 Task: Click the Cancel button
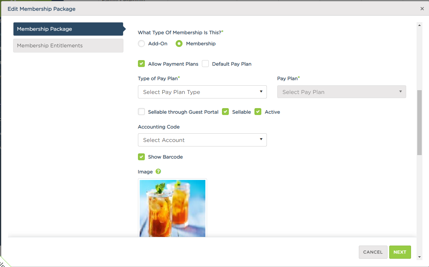coord(373,252)
